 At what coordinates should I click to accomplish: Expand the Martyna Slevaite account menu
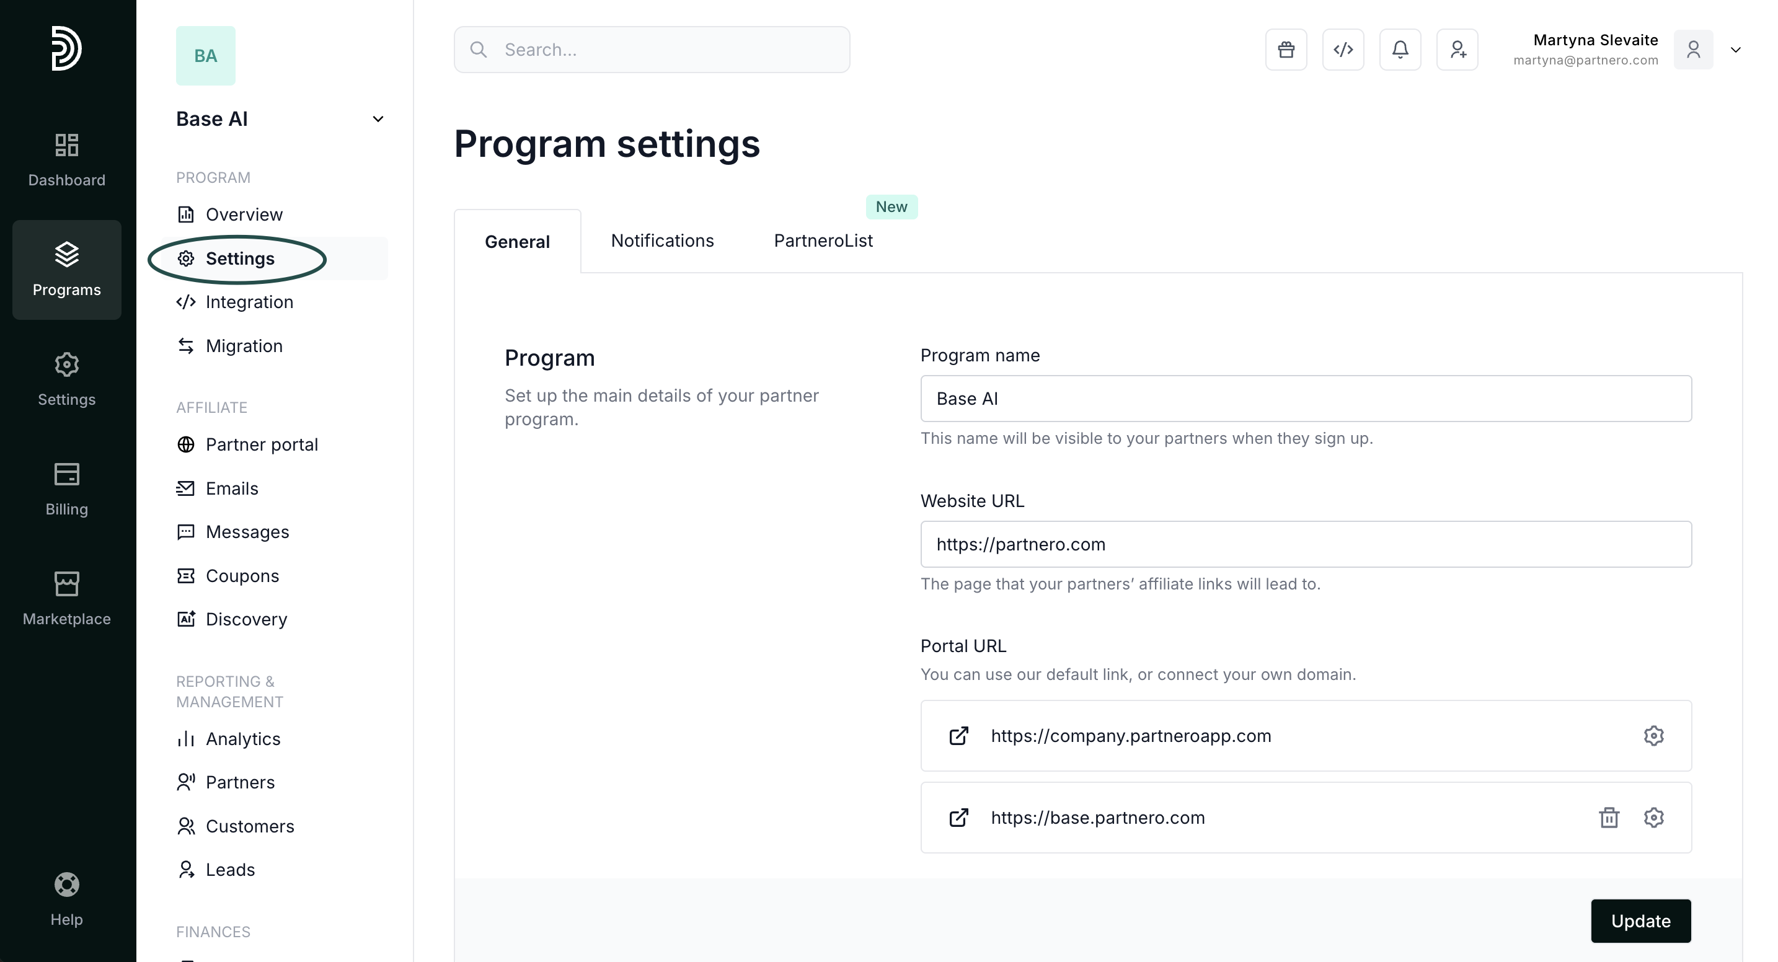pos(1735,50)
